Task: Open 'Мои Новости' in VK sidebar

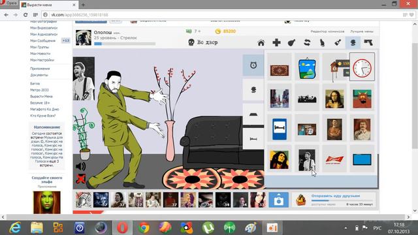Action: [x=40, y=54]
